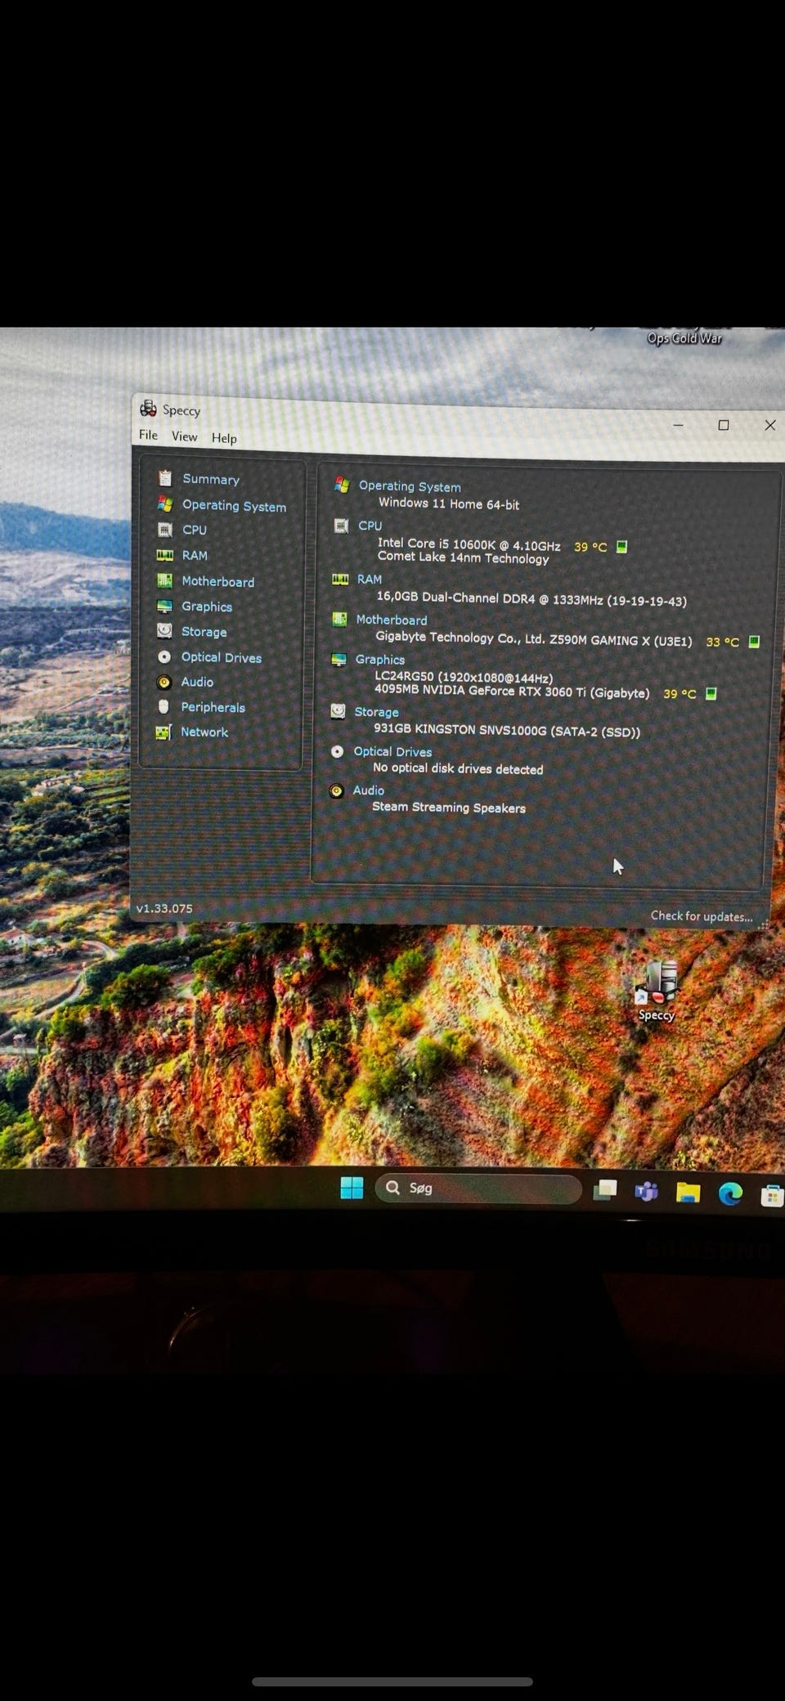Click Motherboard heading link in summary
785x1701 pixels.
(391, 620)
